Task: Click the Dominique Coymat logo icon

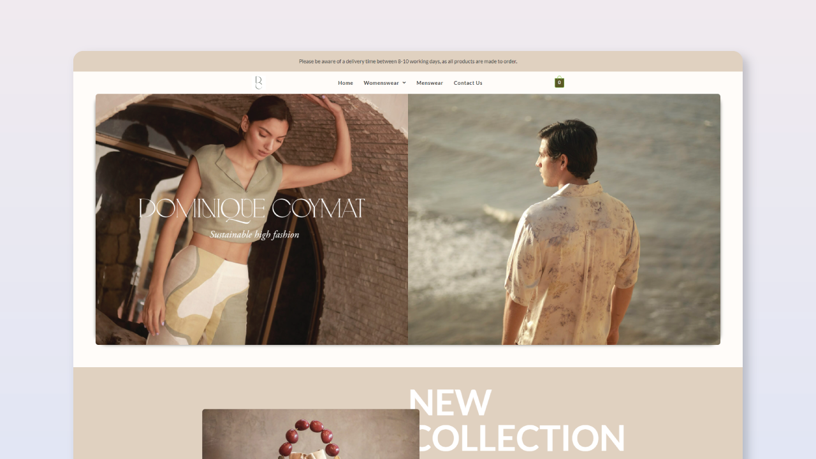Action: [x=259, y=82]
